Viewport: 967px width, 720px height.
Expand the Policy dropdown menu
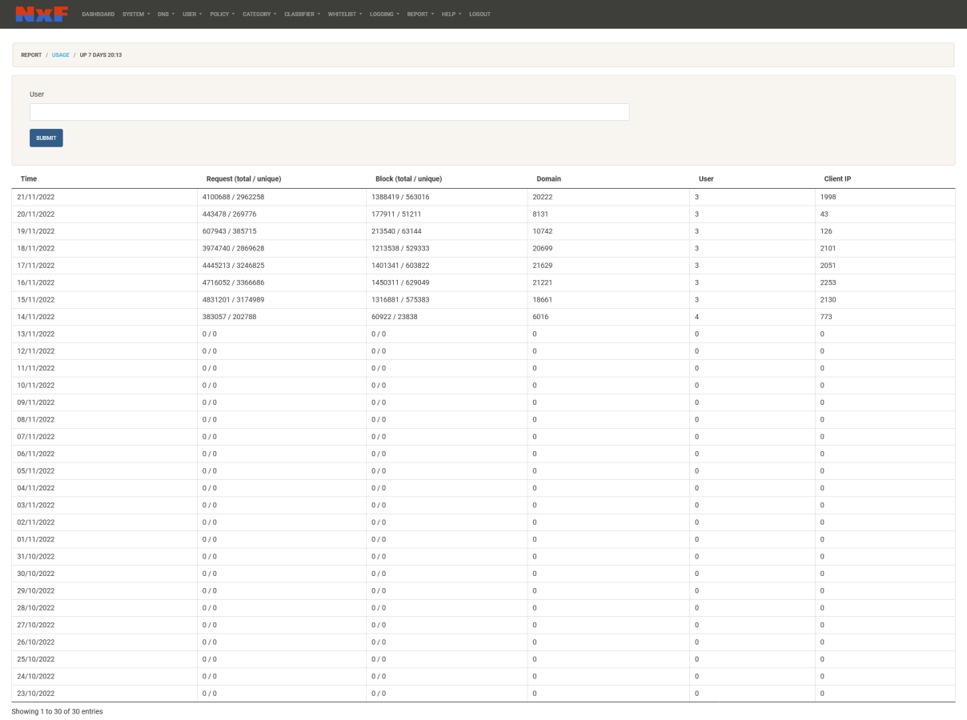point(222,14)
